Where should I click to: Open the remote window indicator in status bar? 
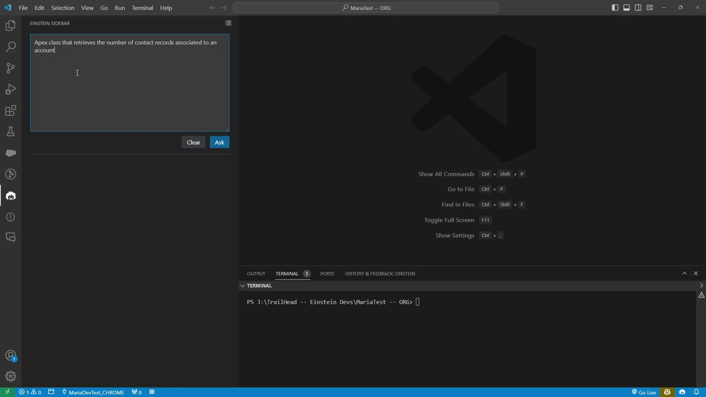(7, 392)
